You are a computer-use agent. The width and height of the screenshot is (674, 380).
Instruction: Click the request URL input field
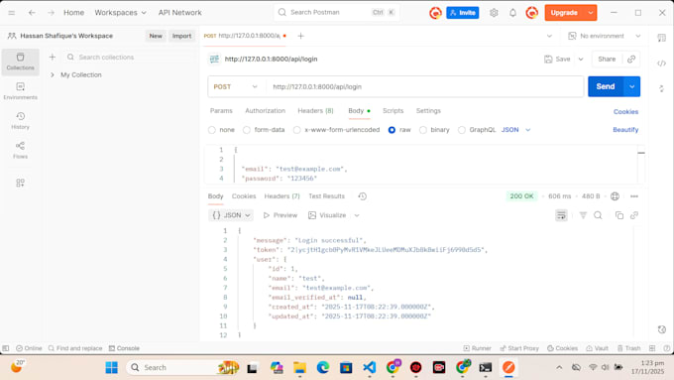[x=424, y=86]
